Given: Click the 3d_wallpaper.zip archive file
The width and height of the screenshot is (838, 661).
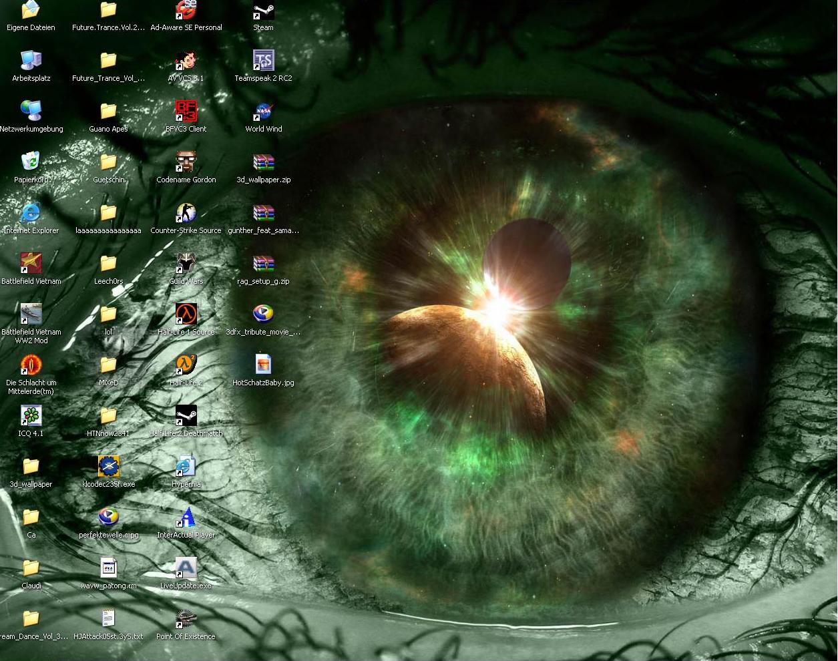Looking at the screenshot, I should (x=263, y=162).
